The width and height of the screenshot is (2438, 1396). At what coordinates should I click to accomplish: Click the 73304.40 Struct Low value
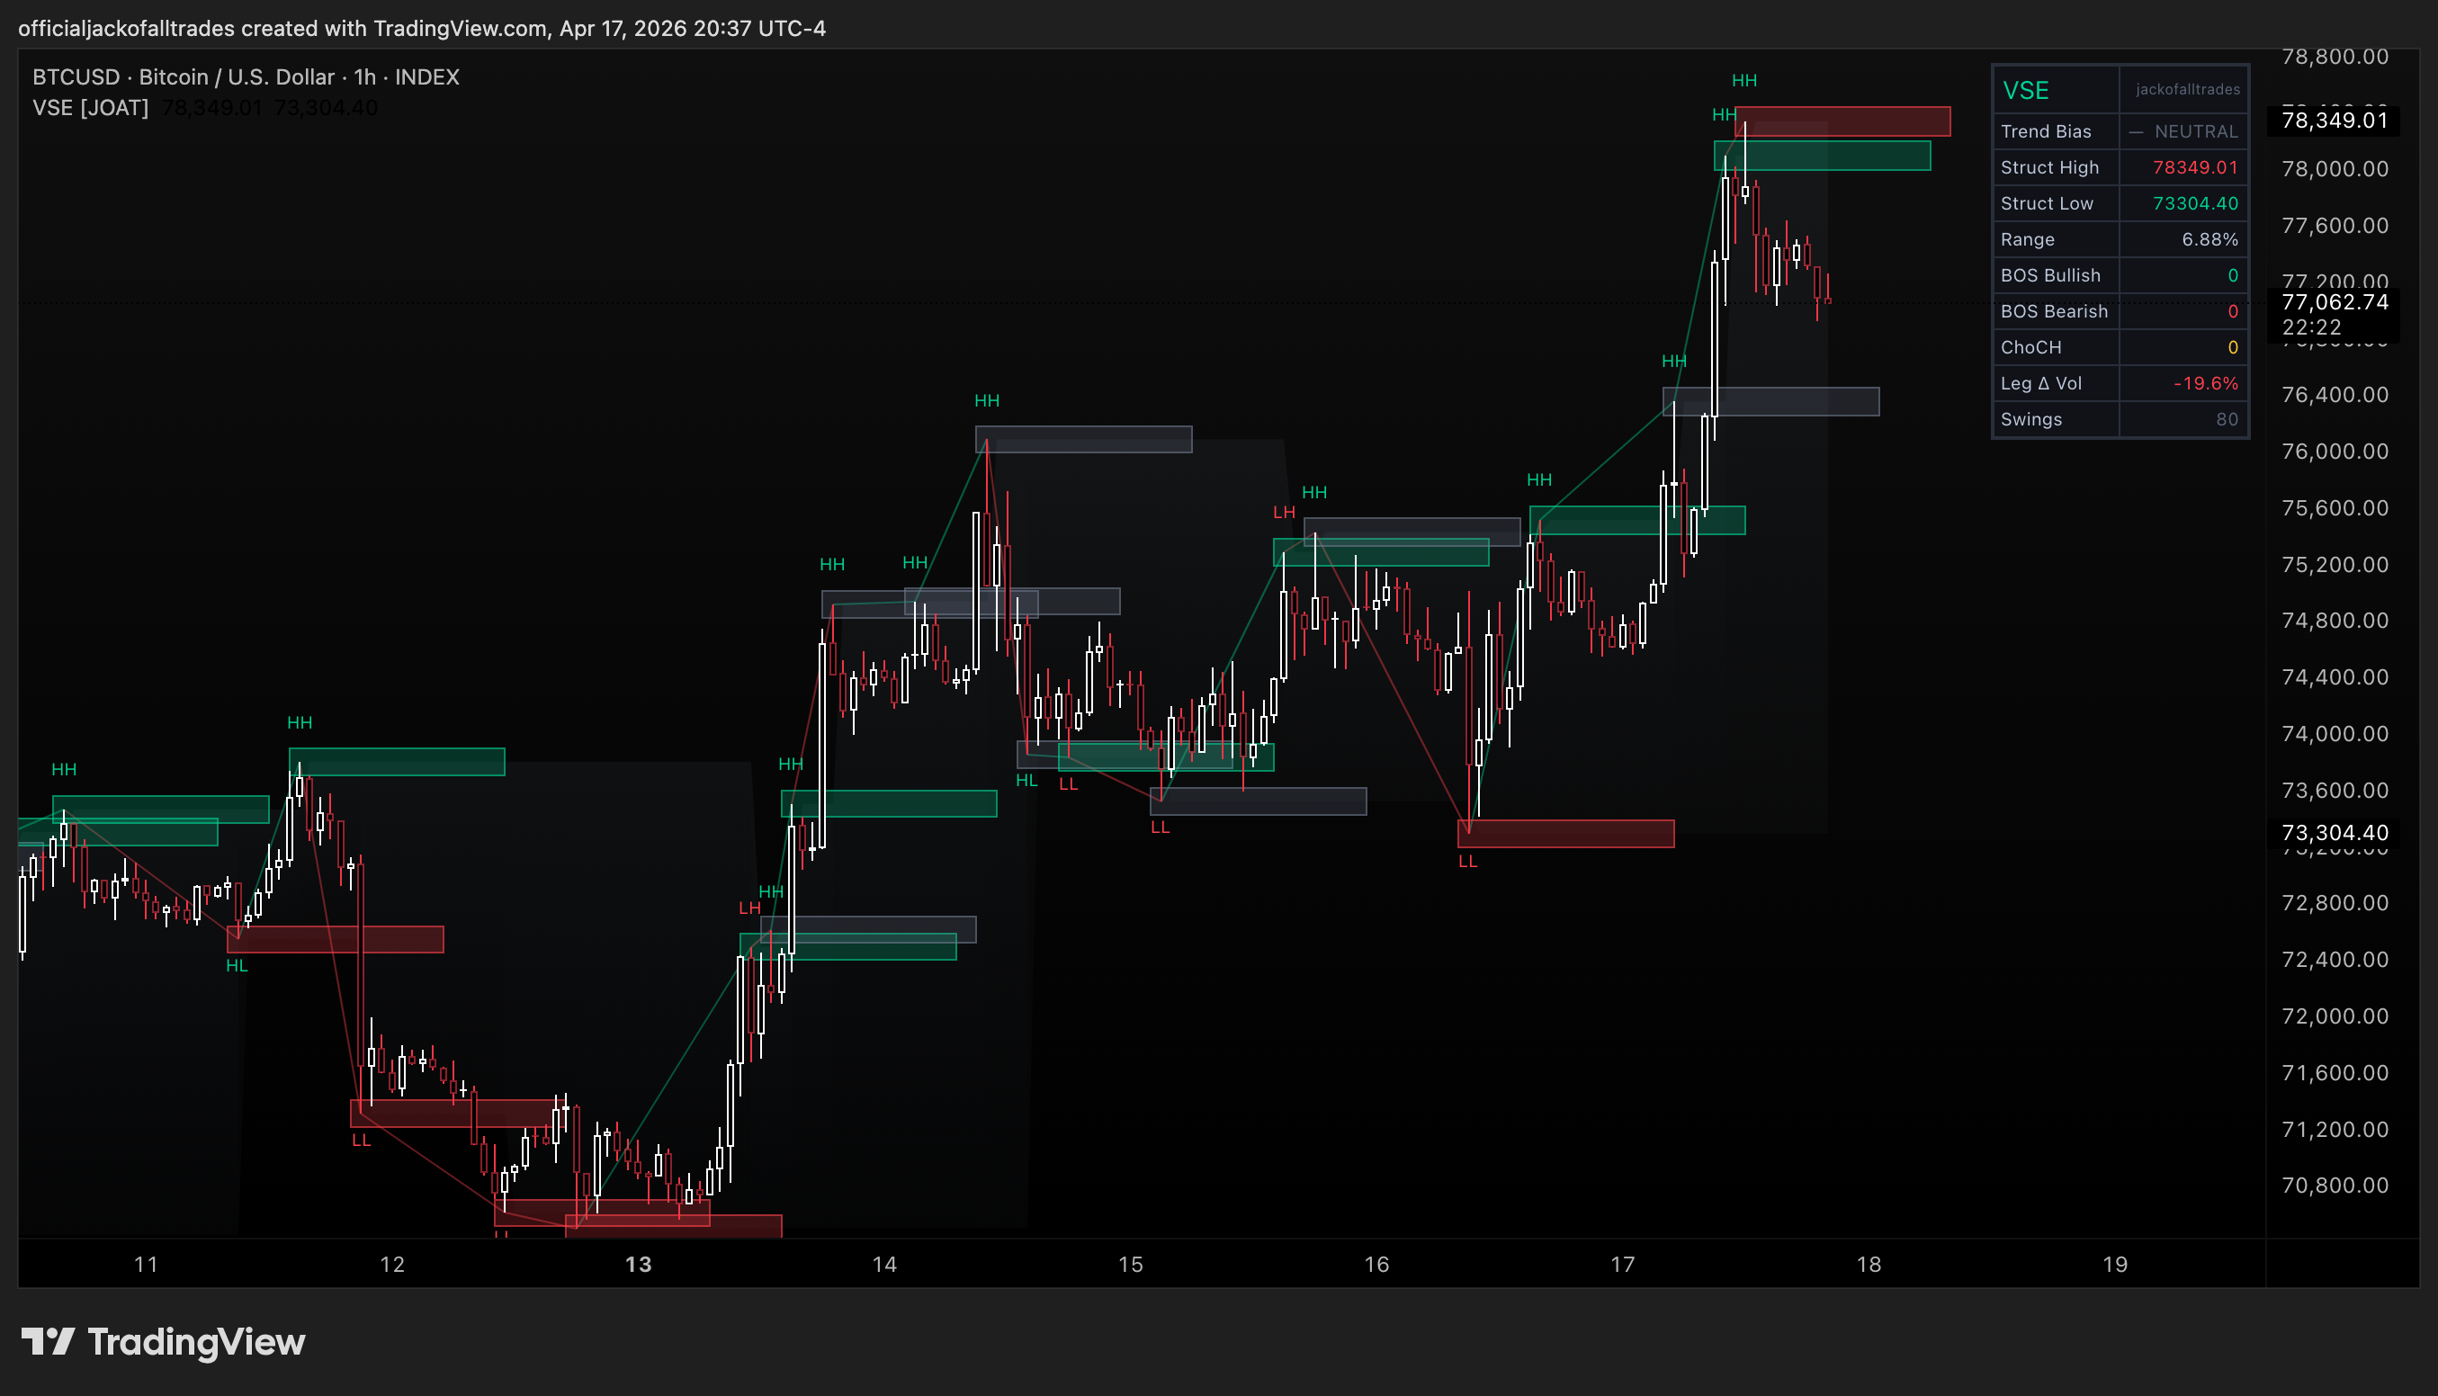2194,203
